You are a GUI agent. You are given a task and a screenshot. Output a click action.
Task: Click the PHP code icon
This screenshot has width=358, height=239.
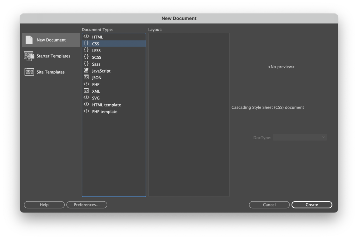pos(86,84)
